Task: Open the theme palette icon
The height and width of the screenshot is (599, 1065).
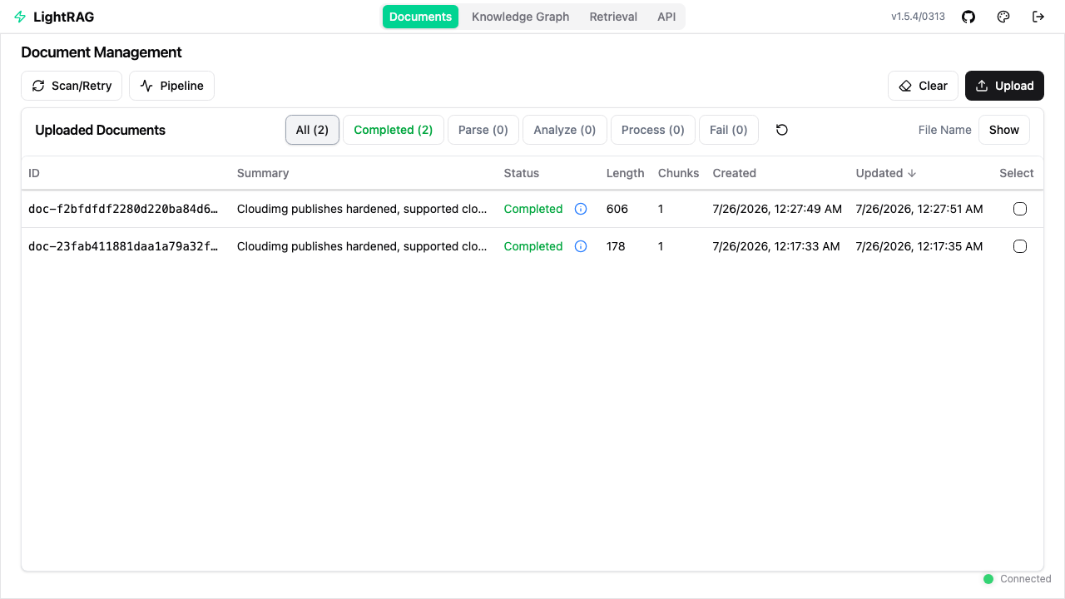Action: 1003,17
